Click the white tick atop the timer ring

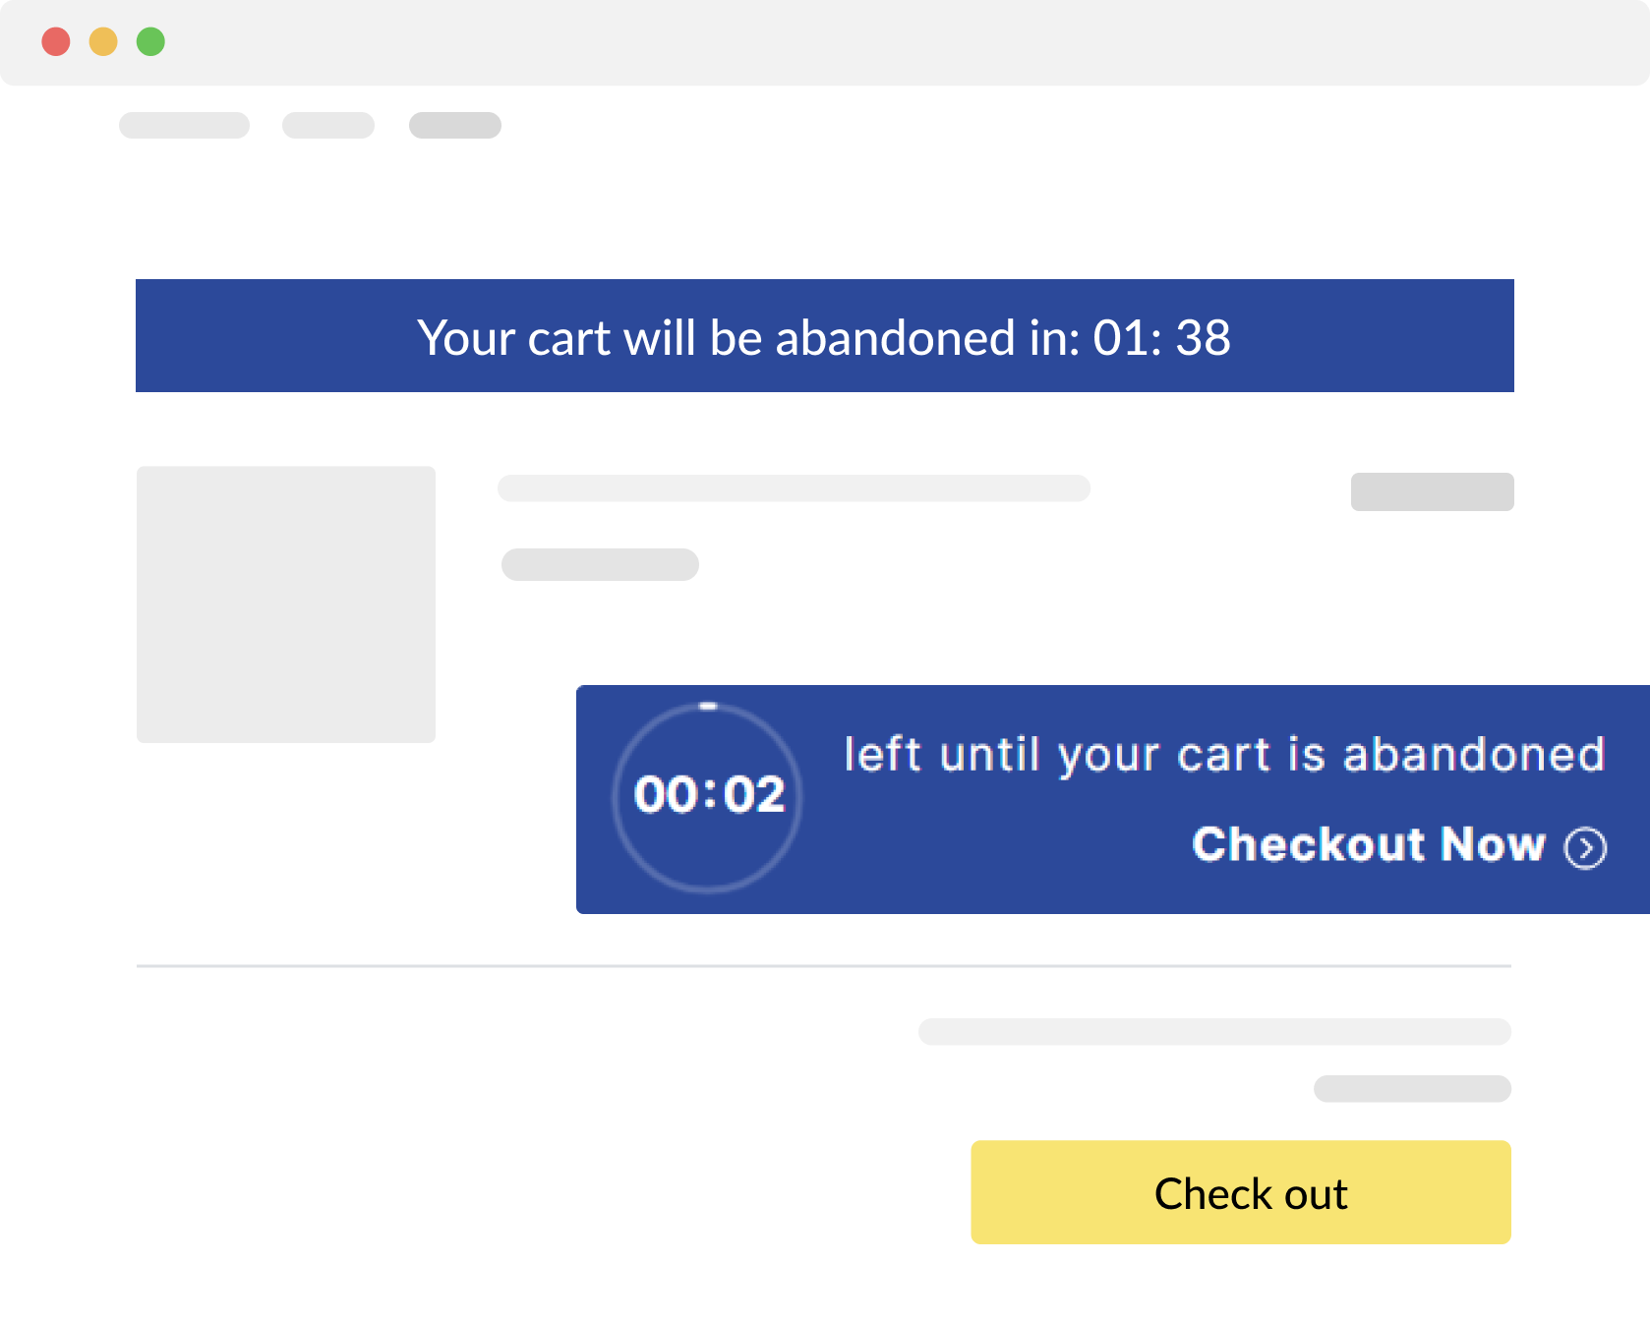click(708, 706)
